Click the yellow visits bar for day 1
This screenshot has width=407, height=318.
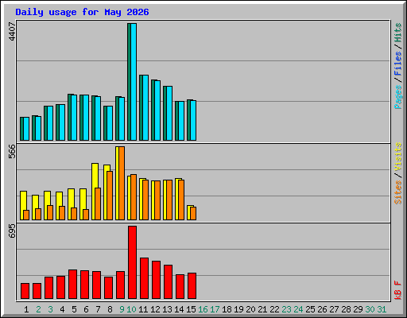[x=23, y=206]
